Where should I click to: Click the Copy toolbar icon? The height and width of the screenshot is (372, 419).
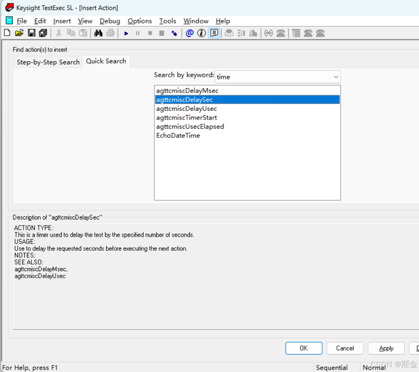click(71, 33)
